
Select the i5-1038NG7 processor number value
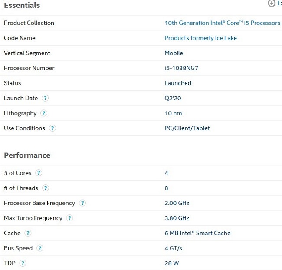click(181, 68)
